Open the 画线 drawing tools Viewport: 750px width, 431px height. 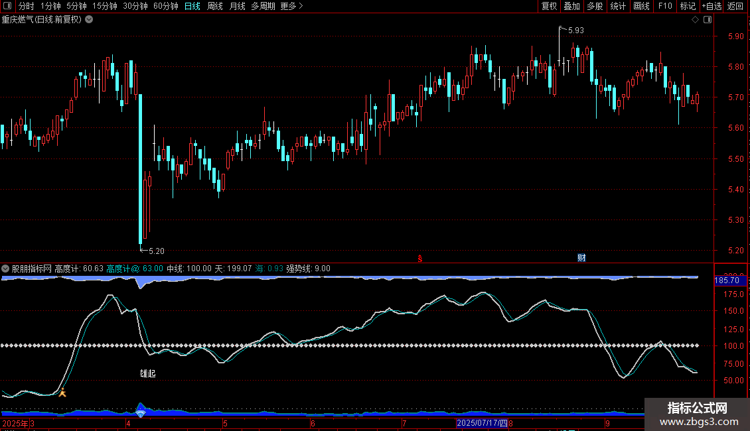tap(641, 6)
